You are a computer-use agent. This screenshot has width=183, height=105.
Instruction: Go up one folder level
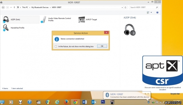tap(14, 7)
